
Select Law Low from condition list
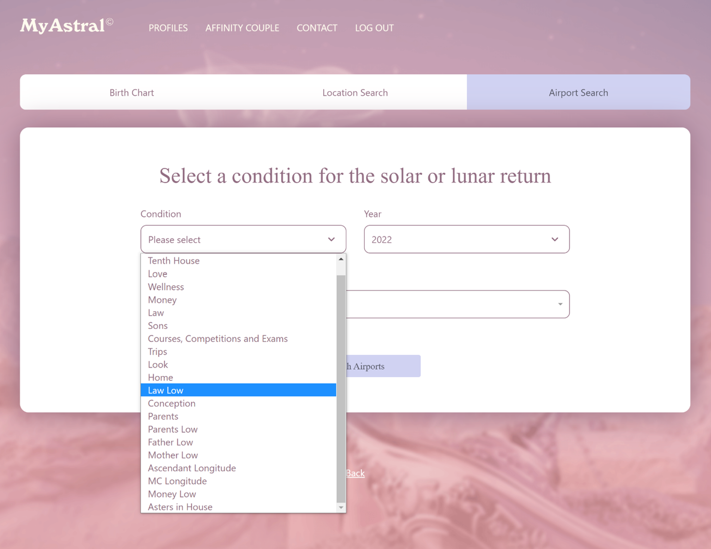[239, 390]
